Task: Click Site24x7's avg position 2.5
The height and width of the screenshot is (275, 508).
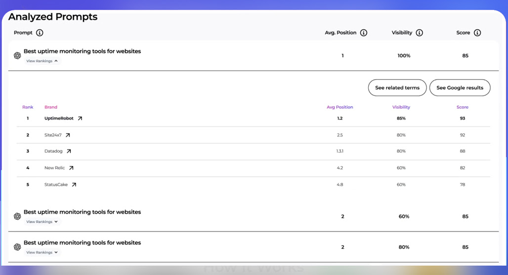Action: click(339, 135)
